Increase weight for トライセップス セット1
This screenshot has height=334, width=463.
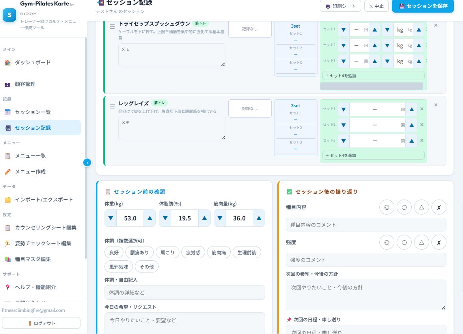419,30
